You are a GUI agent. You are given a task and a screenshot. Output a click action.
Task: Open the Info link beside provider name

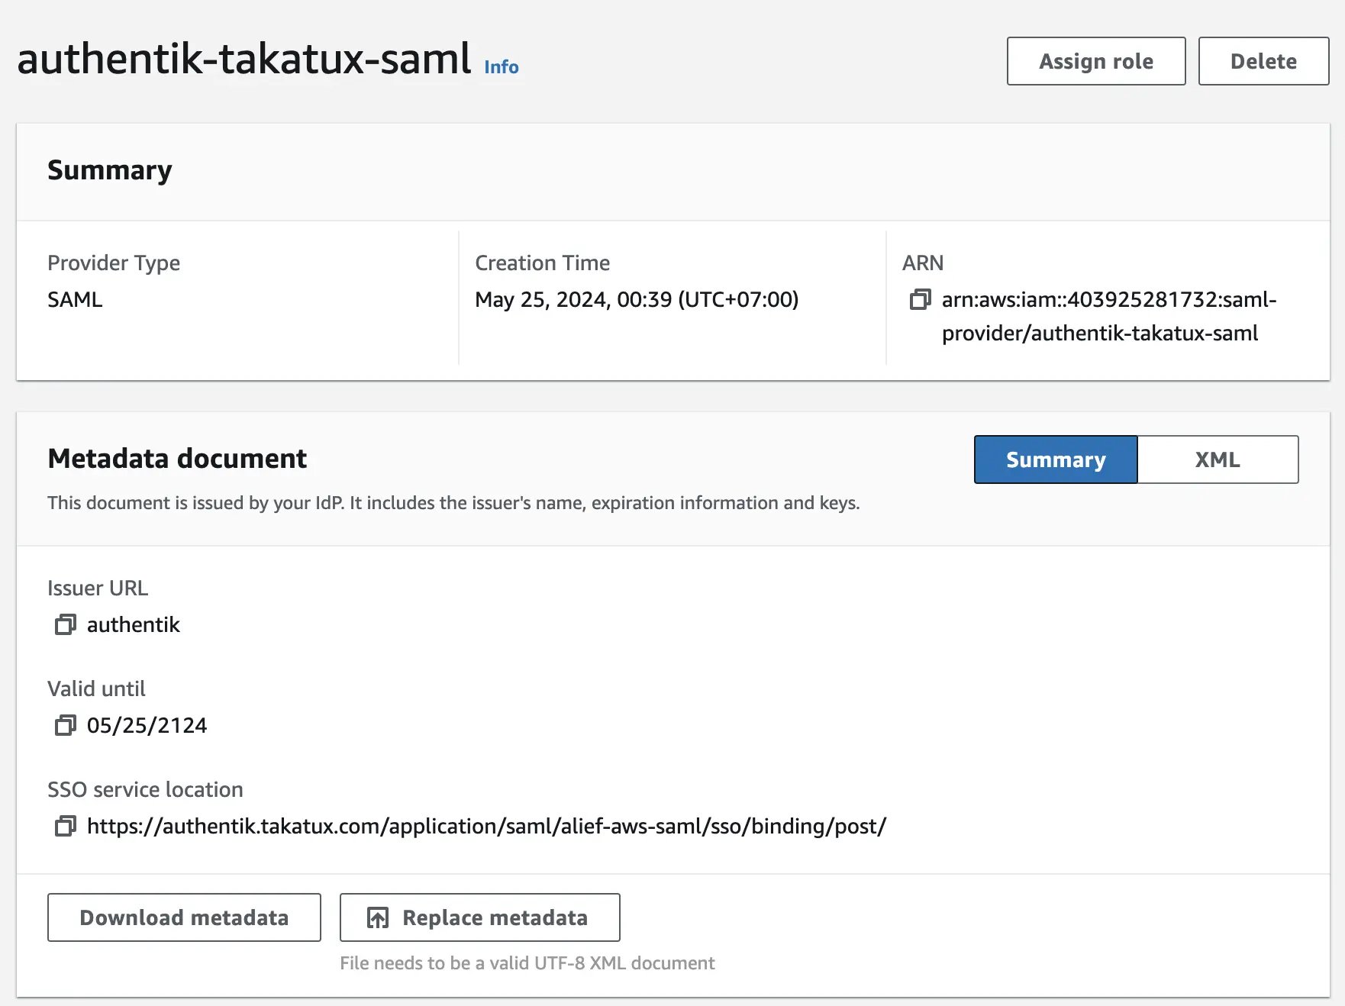[502, 67]
